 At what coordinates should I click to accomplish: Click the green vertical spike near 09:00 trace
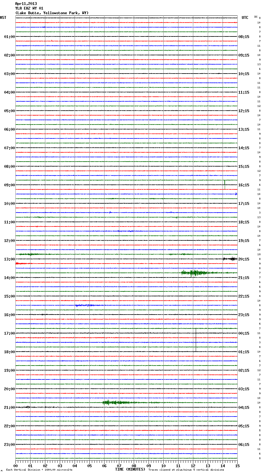click(225, 184)
